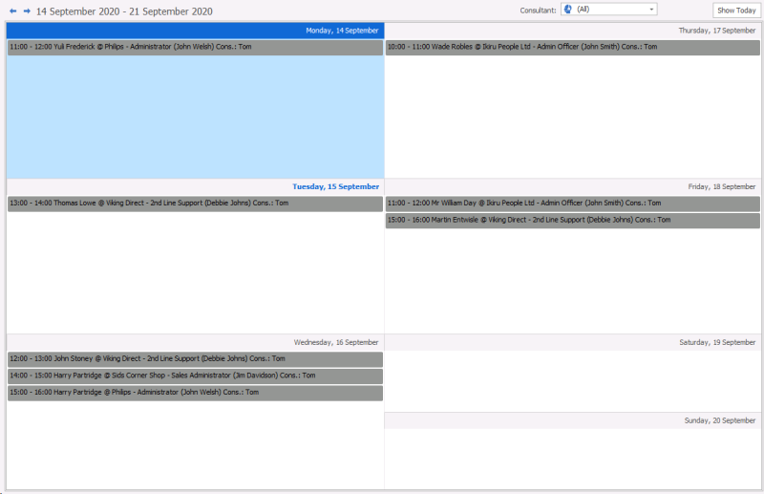
Task: Select Thomas Lowe 13:00 Viking Direct appointment
Action: (195, 204)
